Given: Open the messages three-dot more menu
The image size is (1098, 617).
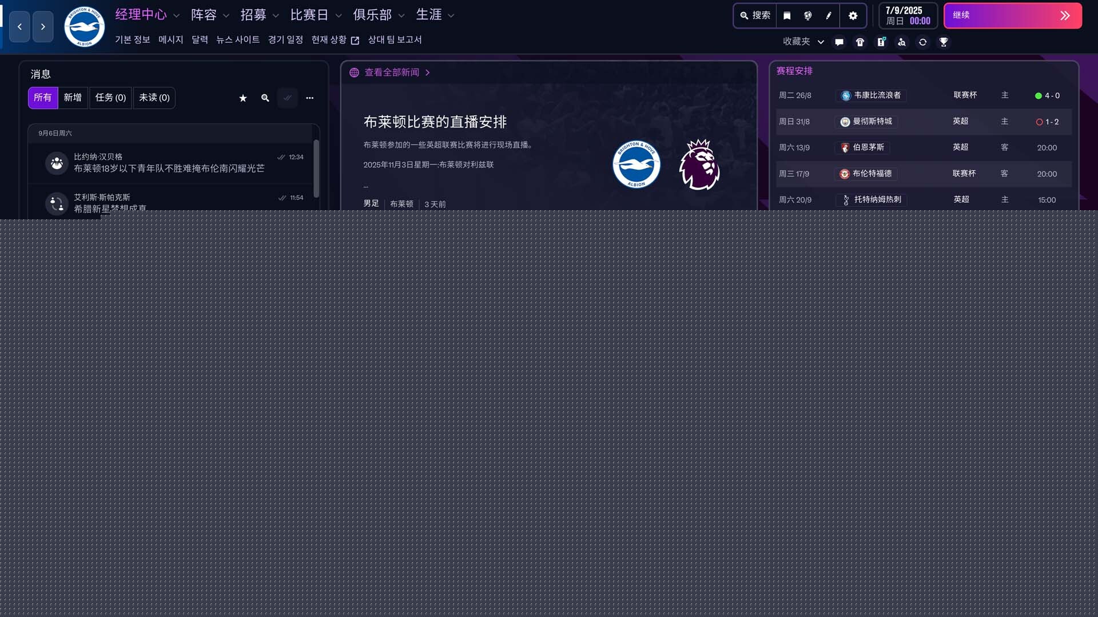Looking at the screenshot, I should tap(309, 98).
